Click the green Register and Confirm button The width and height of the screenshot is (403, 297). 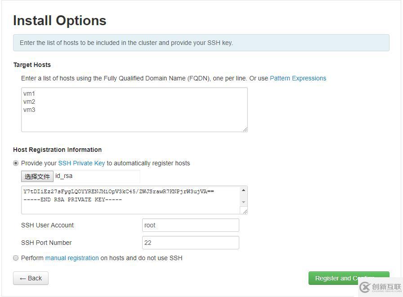pos(349,278)
